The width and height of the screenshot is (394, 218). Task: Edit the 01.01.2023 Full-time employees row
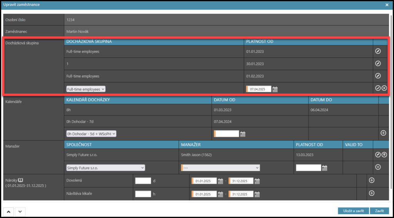point(378,51)
